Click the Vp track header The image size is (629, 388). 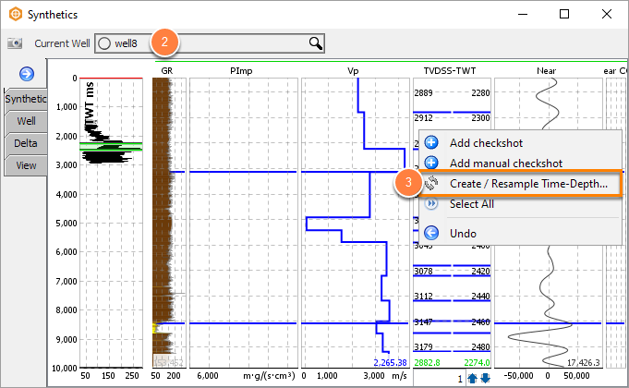353,70
